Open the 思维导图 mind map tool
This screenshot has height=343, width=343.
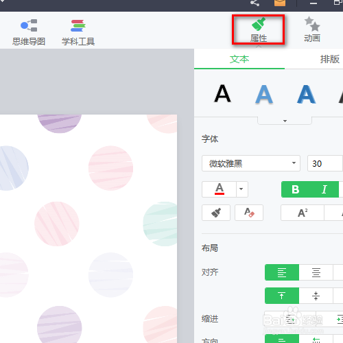click(29, 32)
